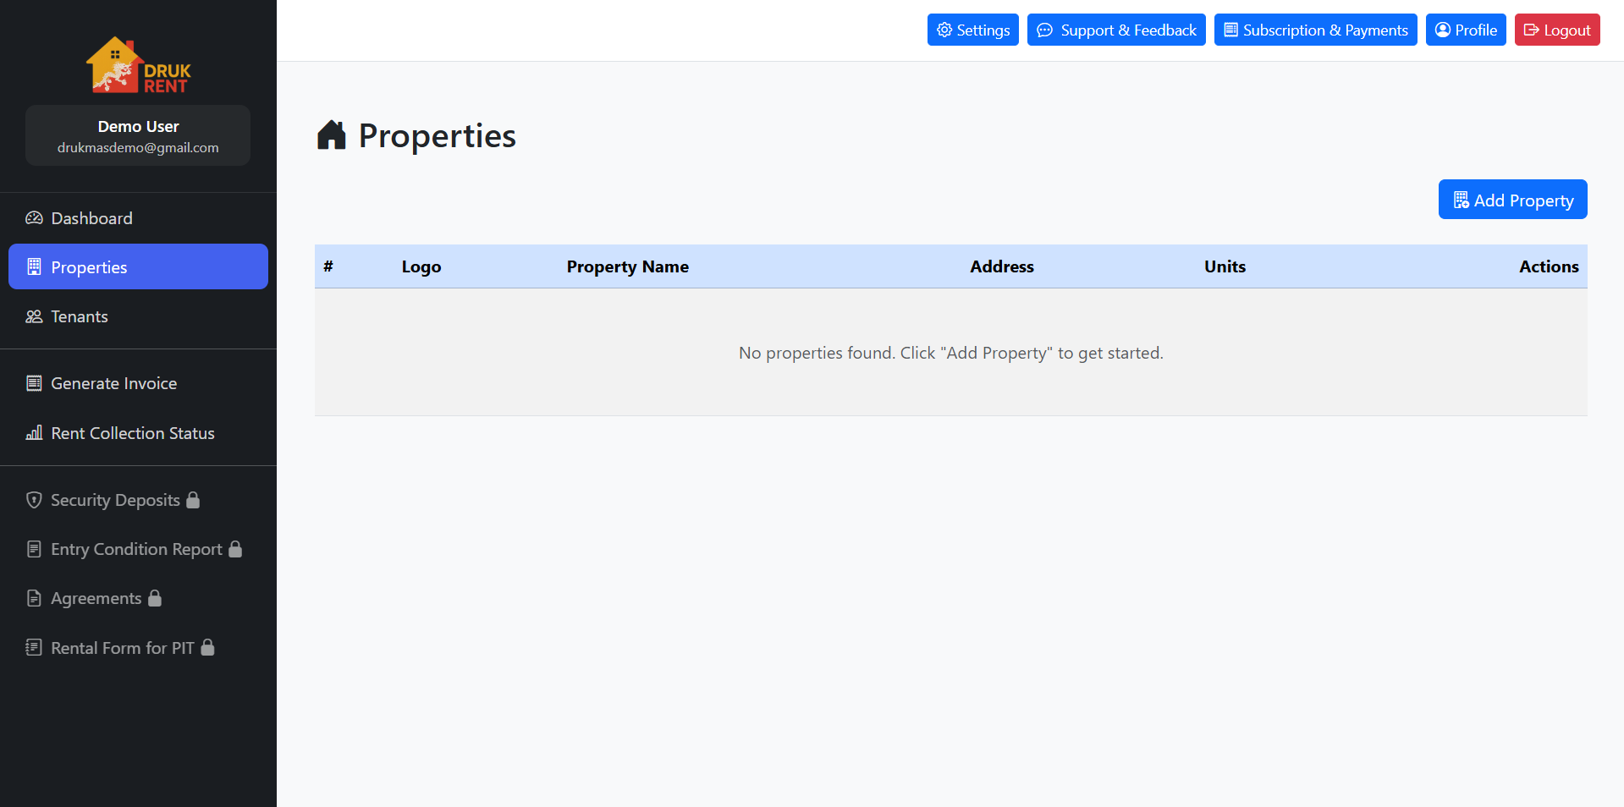Open the Properties sidebar menu item
Viewport: 1624px width, 807px height.
tap(138, 267)
